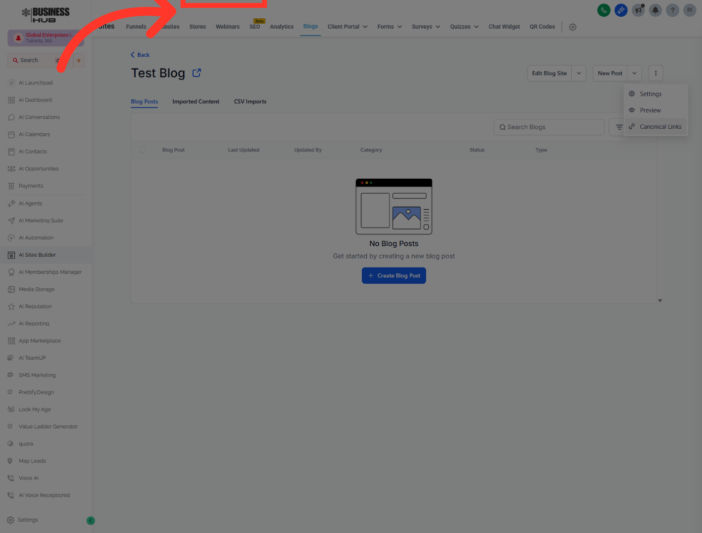Open Test Blog in new tab icon
This screenshot has height=533, width=702.
[x=196, y=73]
